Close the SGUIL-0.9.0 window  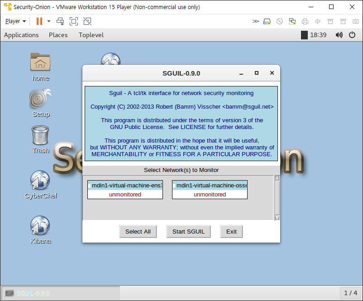(272, 73)
